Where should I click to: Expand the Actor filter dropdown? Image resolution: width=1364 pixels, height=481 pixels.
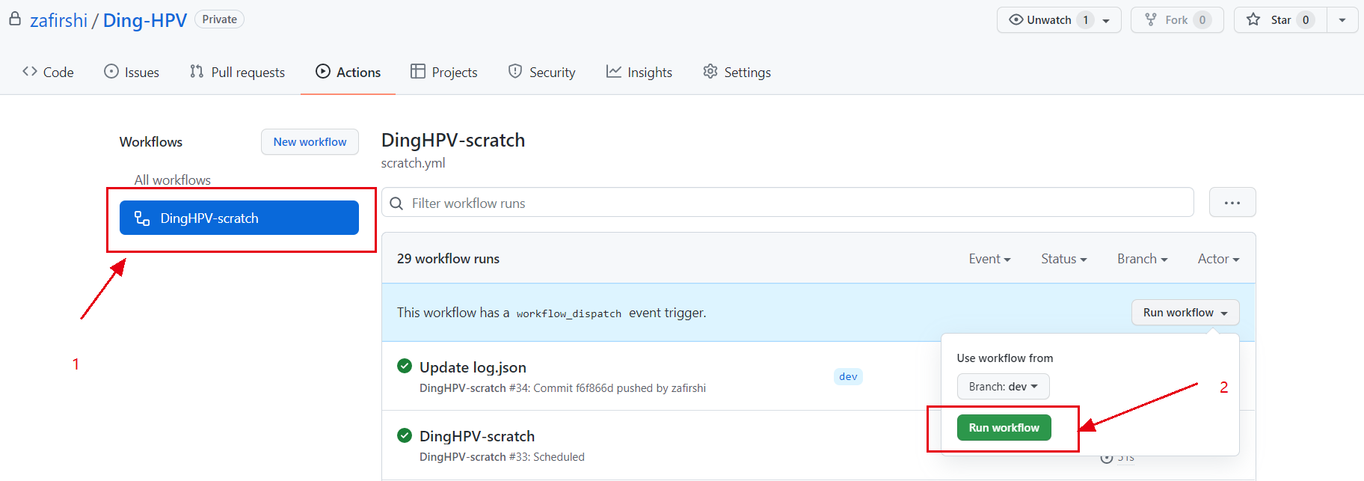(1218, 258)
